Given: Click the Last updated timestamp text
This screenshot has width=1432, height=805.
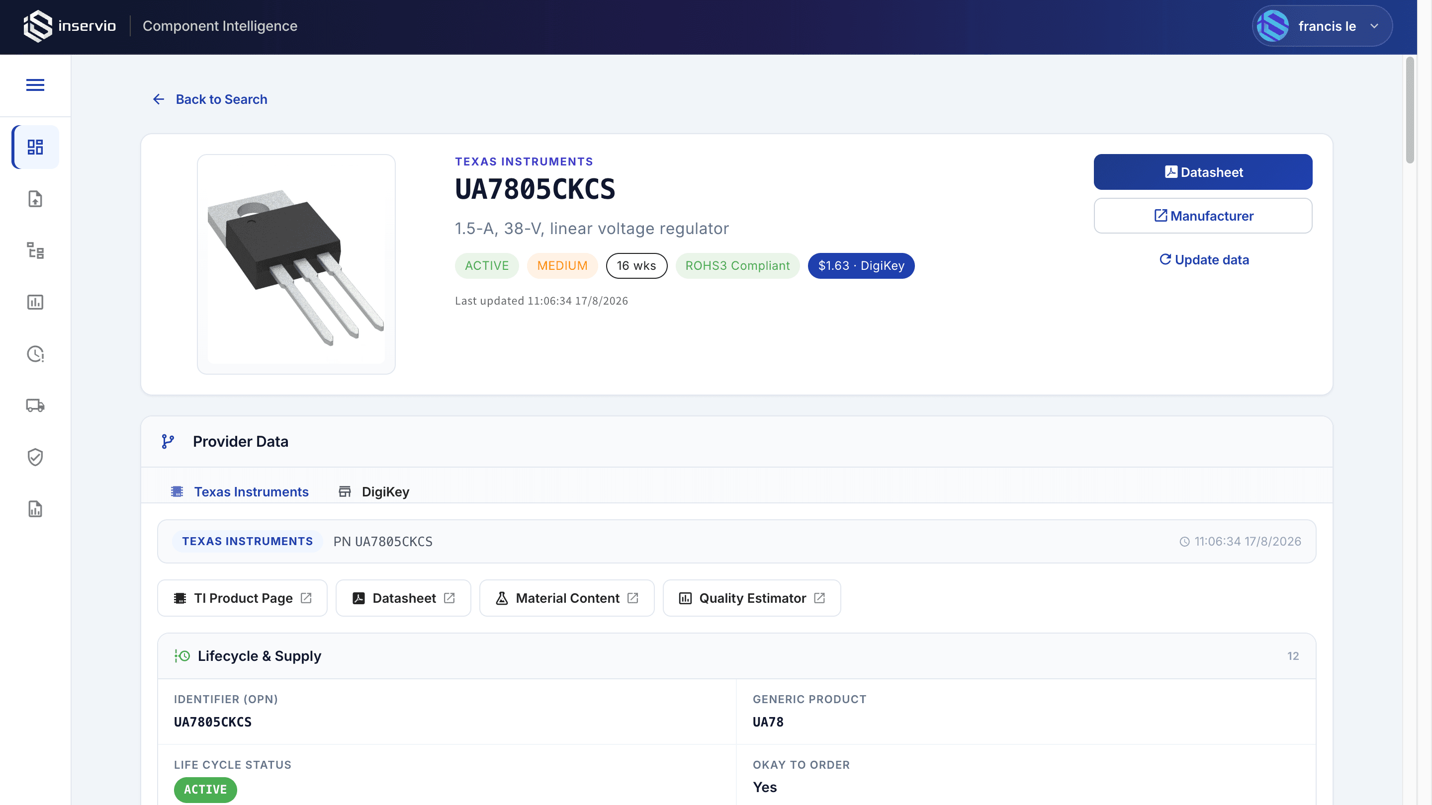Looking at the screenshot, I should (541, 301).
